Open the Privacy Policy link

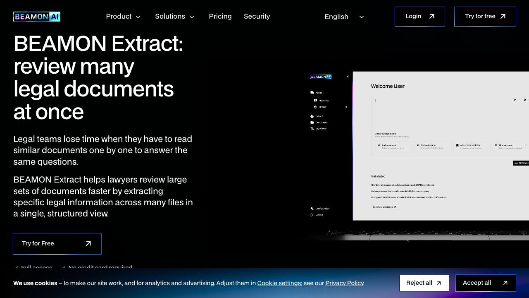click(344, 283)
